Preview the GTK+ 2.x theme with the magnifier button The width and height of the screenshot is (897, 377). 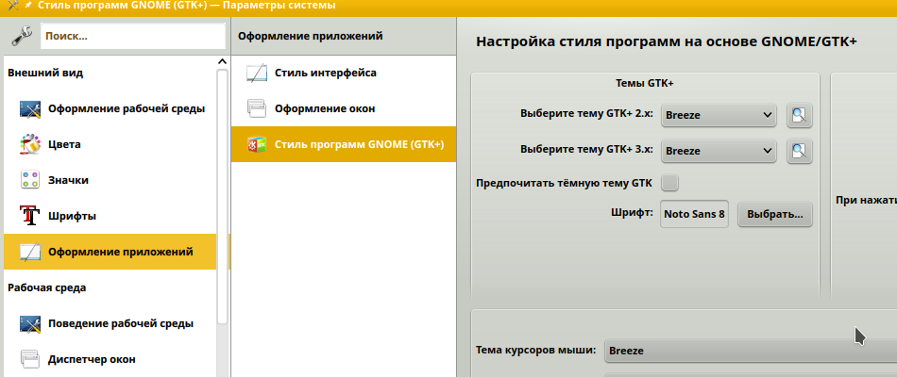tap(799, 115)
